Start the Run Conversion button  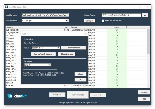click(x=78, y=95)
